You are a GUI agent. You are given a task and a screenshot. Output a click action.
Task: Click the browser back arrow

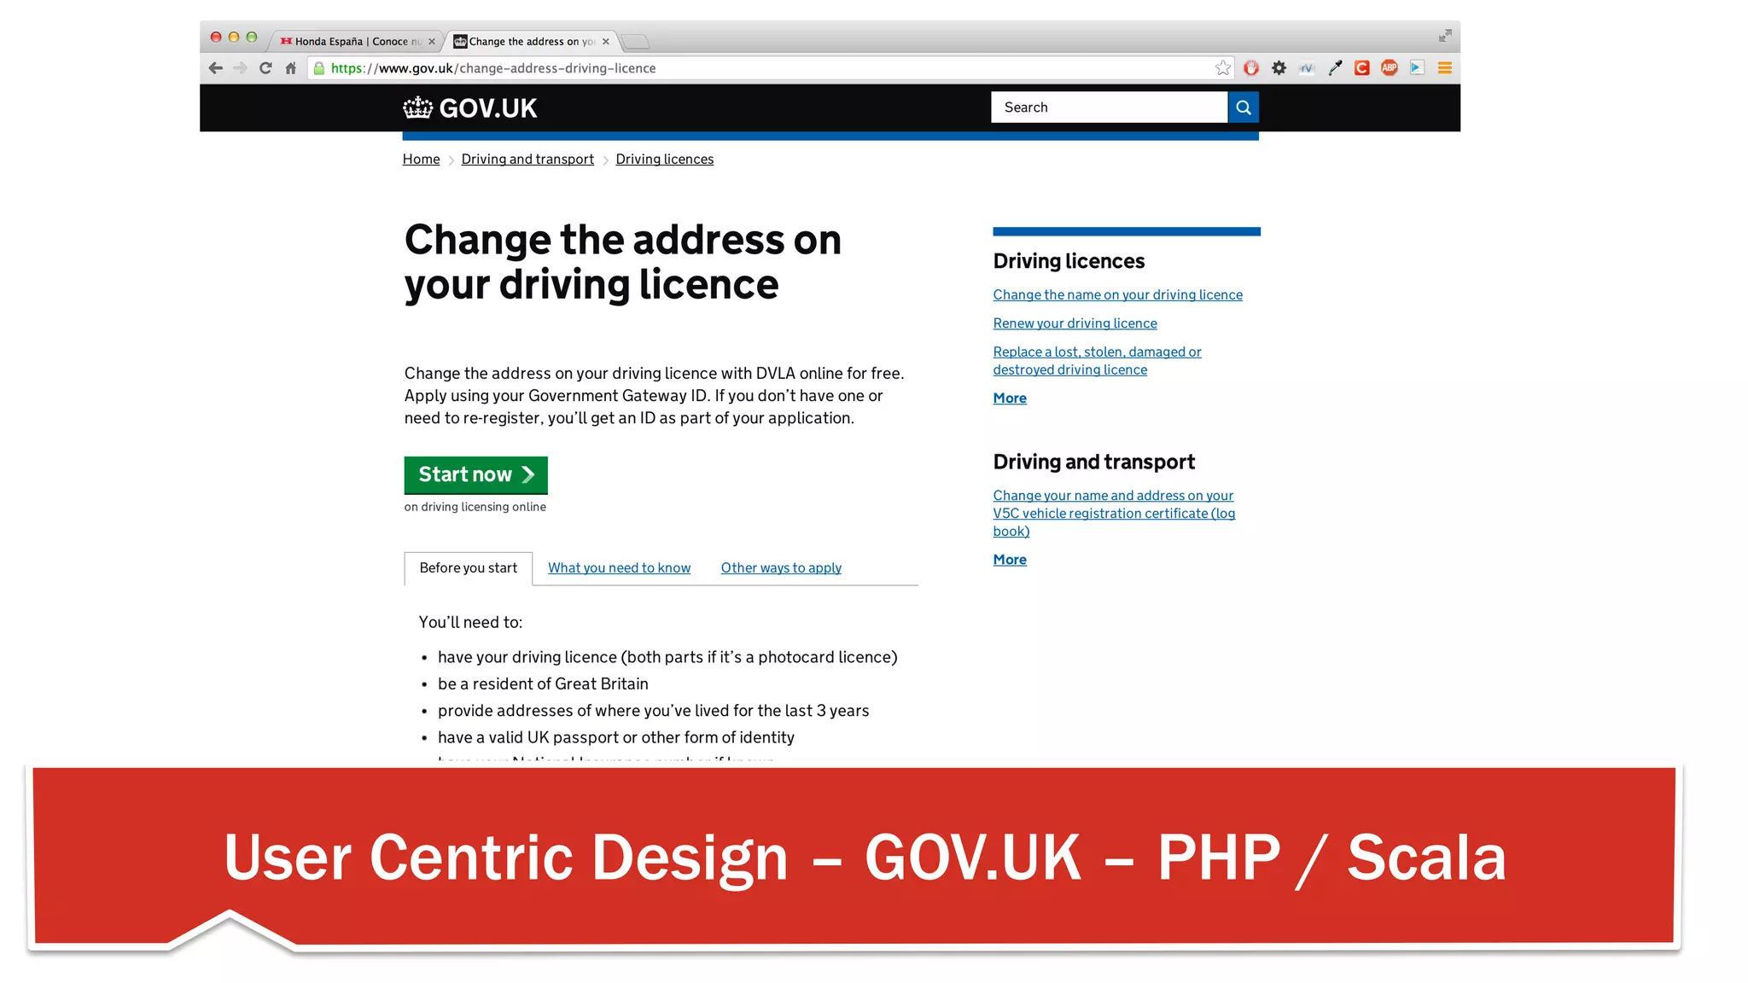click(216, 68)
